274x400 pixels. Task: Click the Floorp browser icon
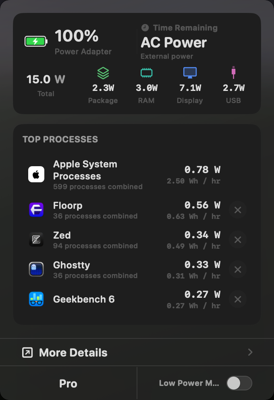point(36,210)
